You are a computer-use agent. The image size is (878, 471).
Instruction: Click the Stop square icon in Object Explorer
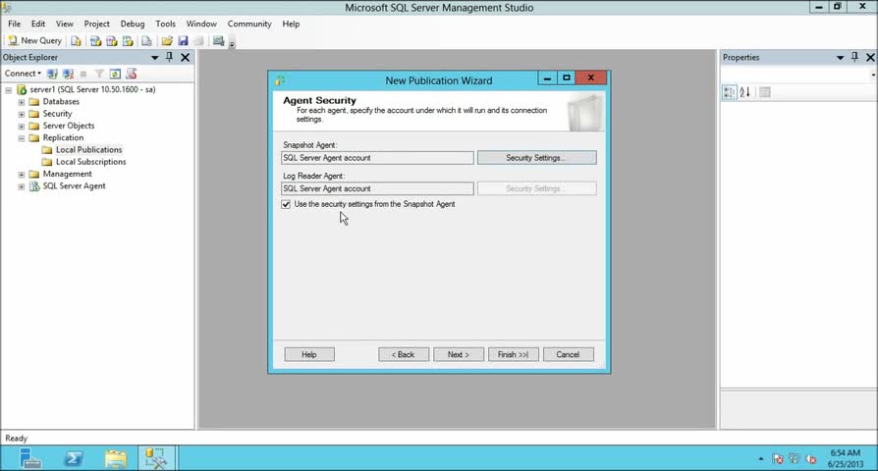pyautogui.click(x=83, y=74)
